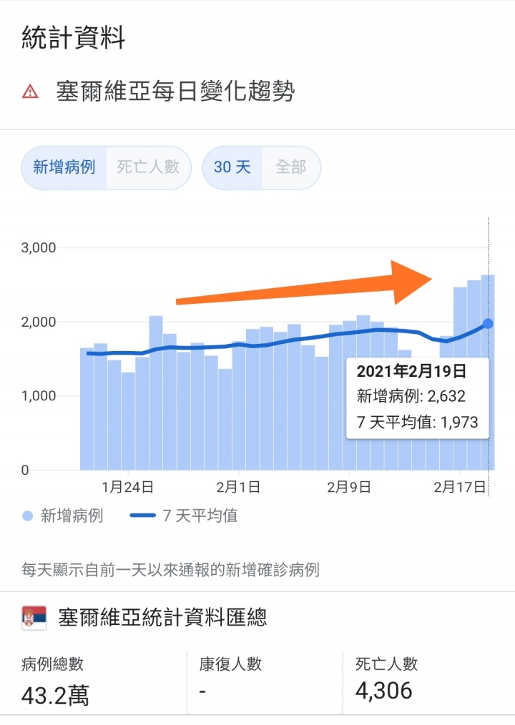Click the Serbia flag icon
515x725 pixels.
pos(34,617)
